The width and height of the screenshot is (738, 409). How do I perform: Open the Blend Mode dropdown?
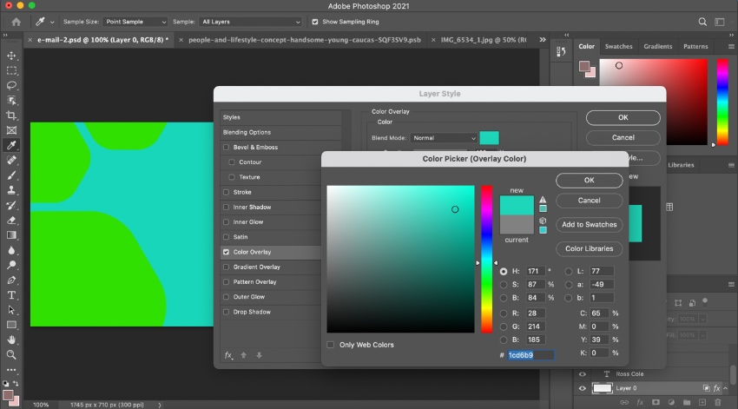444,138
